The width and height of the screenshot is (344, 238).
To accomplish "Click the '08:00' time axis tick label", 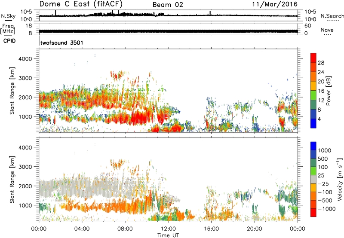I will [125, 229].
